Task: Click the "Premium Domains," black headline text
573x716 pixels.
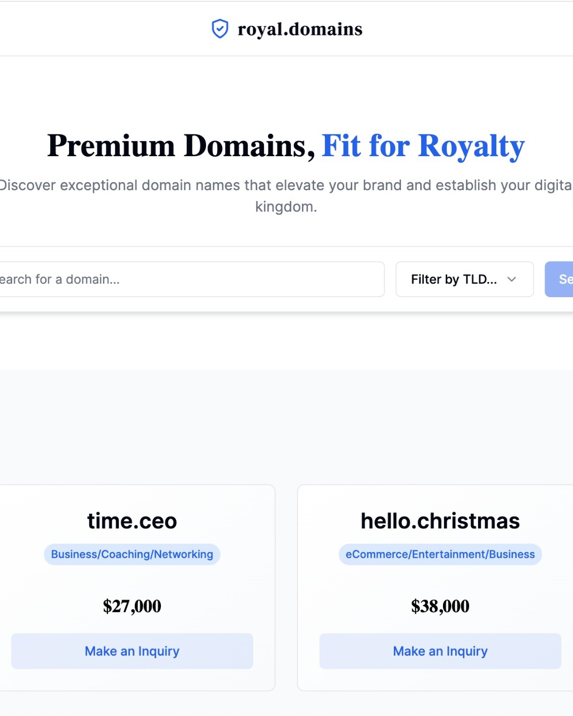Action: pyautogui.click(x=181, y=146)
